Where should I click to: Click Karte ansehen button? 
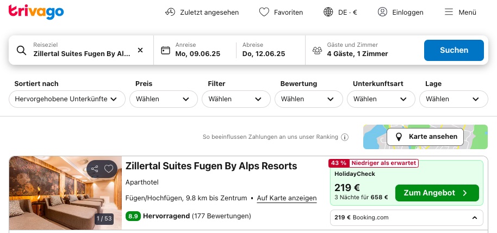[425, 137]
